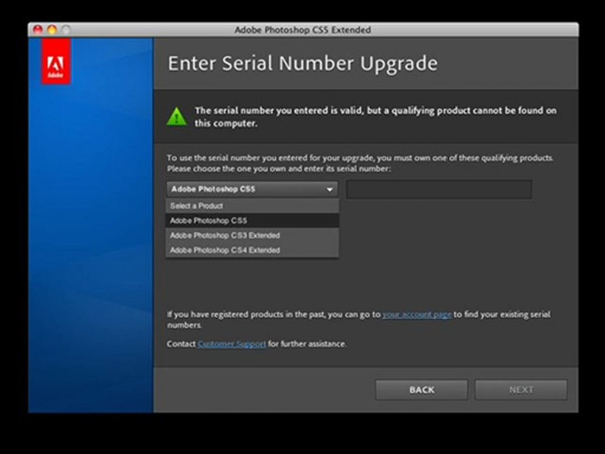This screenshot has height=454, width=605.
Task: Go back with the BACK button
Action: 422,390
